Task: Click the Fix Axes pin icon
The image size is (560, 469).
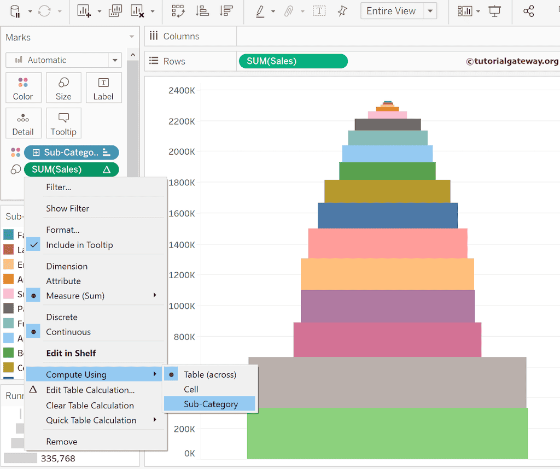Action: click(342, 11)
